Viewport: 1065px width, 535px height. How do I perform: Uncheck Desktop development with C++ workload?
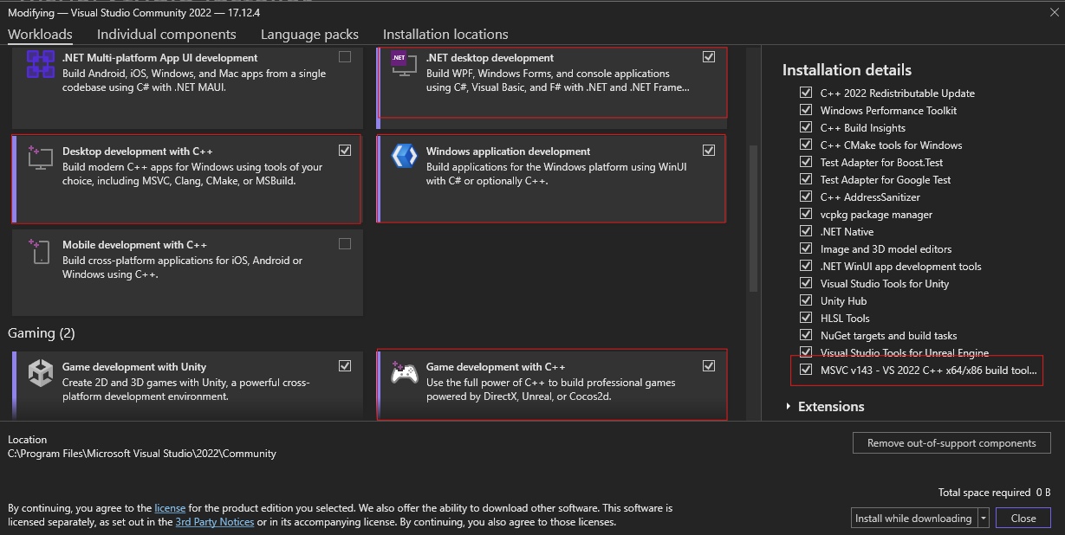pyautogui.click(x=345, y=151)
